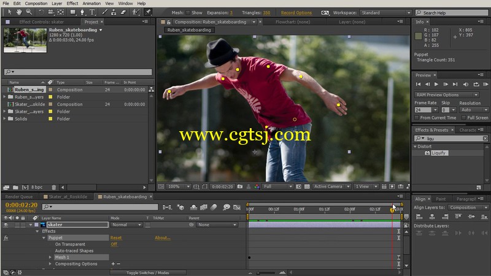Viewport: 491px width, 276px height.
Task: Select the Unified Camera tool
Action: pos(51,12)
